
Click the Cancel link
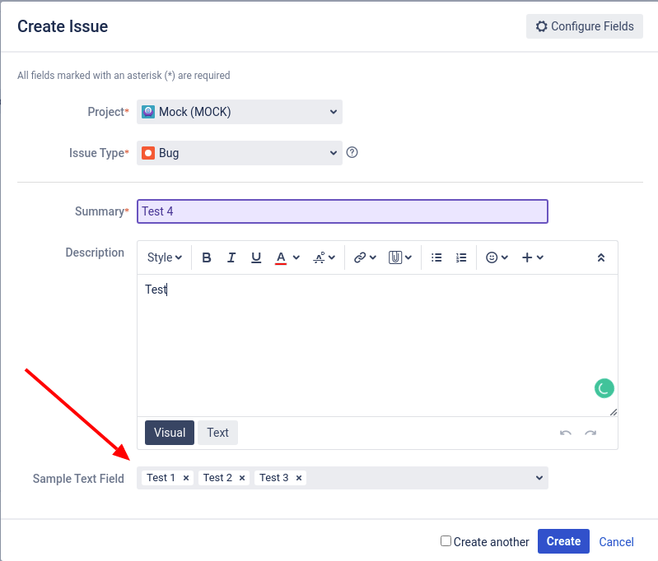(x=616, y=542)
